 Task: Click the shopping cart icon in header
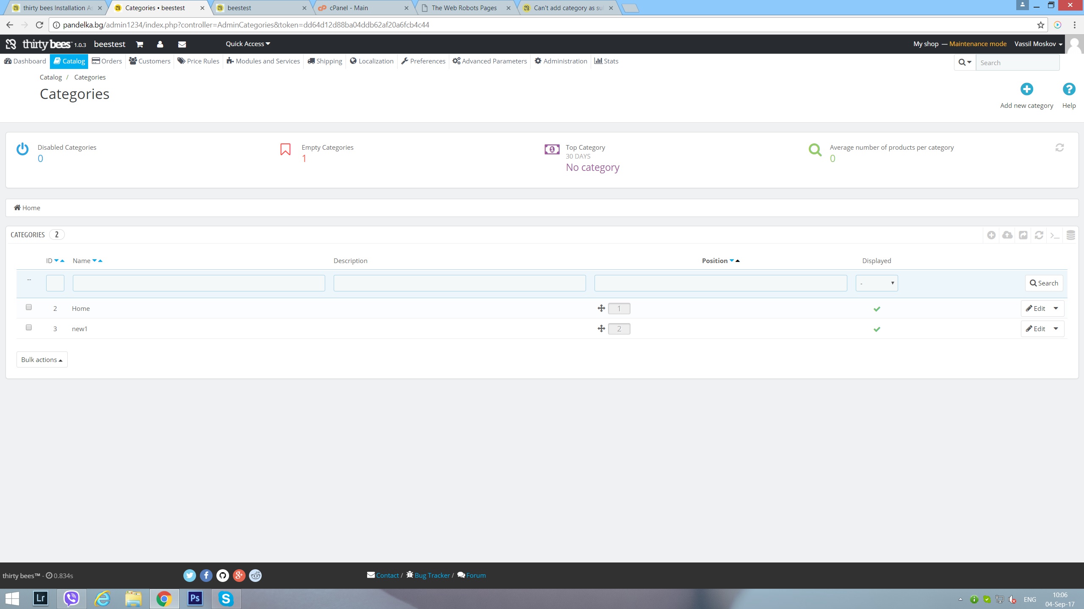139,44
